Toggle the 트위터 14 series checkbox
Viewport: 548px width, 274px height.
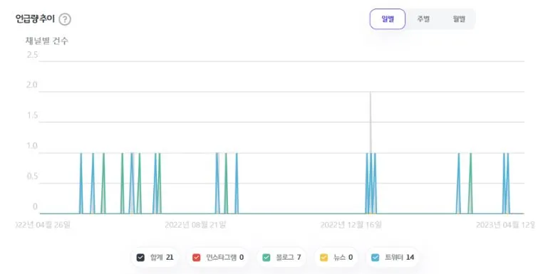[x=375, y=258]
